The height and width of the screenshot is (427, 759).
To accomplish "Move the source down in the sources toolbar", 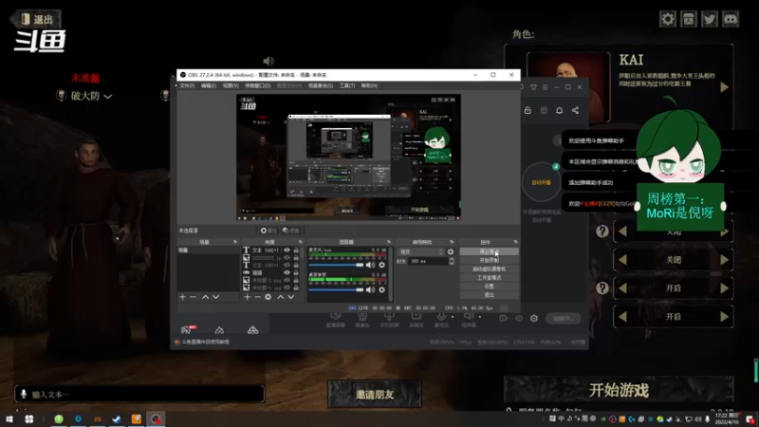I will (x=291, y=297).
